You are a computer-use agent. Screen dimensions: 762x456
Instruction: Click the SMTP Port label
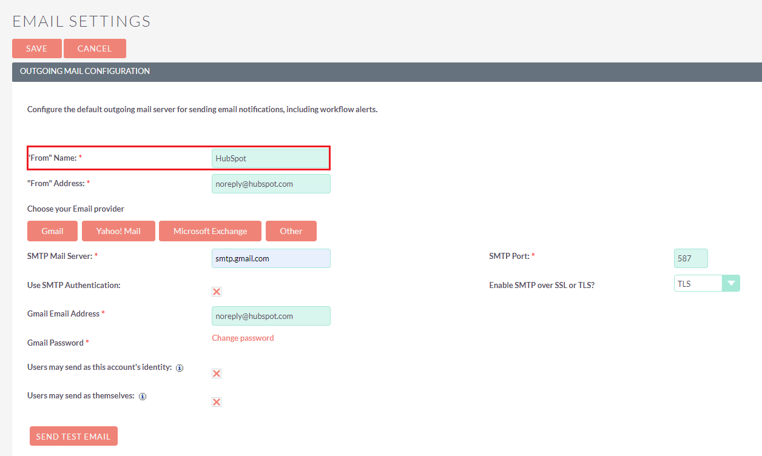[512, 256]
